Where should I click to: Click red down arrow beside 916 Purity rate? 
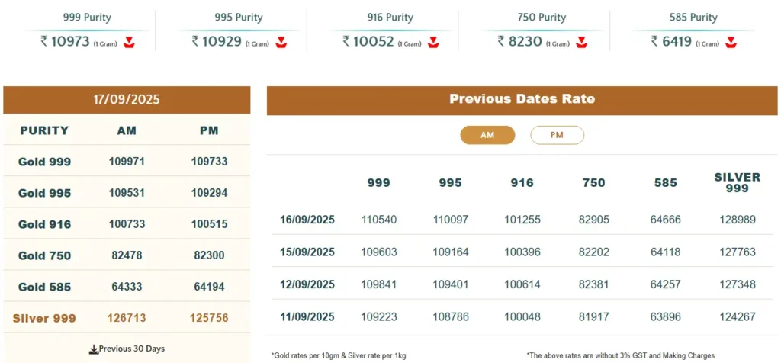434,42
